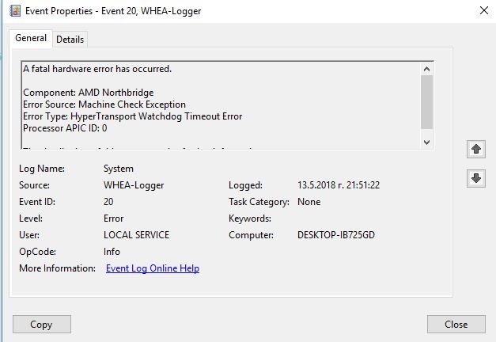
Task: Click the User value LOCAL SERVICE
Action: point(136,235)
